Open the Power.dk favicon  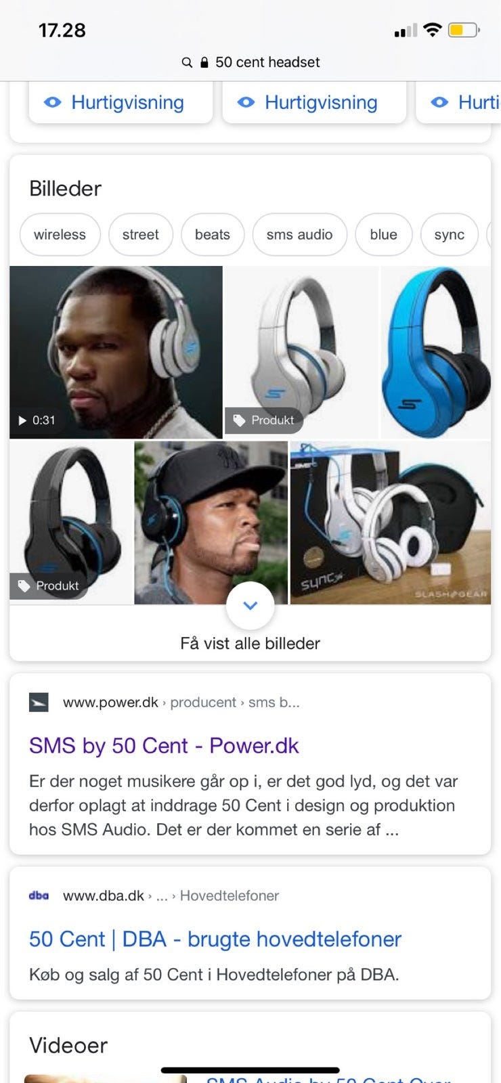coord(39,703)
